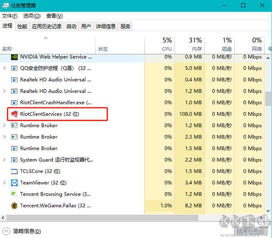Click the vertical scrollbar up arrow
The height and width of the screenshot is (238, 272).
click(x=268, y=58)
